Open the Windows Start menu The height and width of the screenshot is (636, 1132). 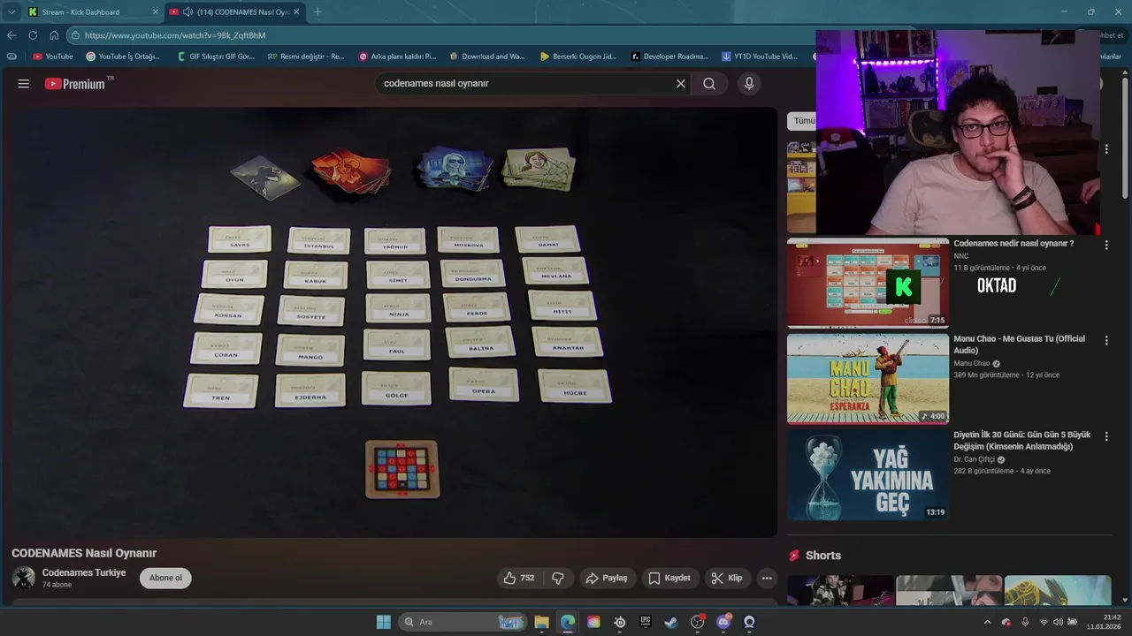point(384,622)
